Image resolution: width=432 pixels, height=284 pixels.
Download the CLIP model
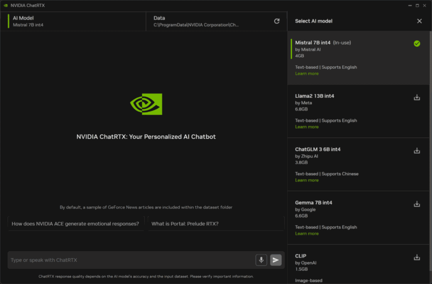coord(417,257)
